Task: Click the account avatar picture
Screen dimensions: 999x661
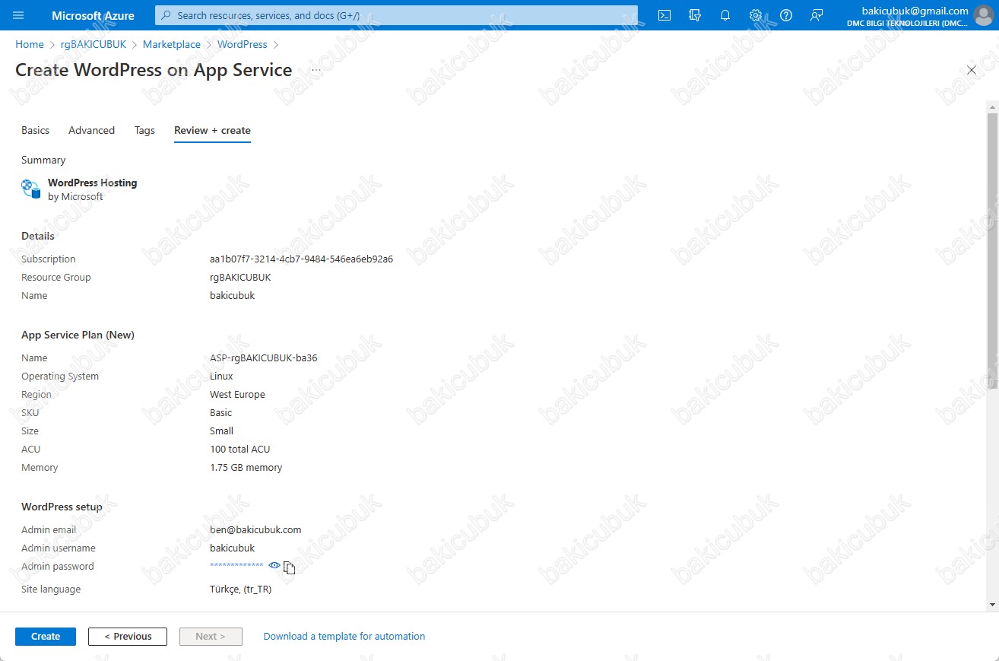Action: point(984,16)
